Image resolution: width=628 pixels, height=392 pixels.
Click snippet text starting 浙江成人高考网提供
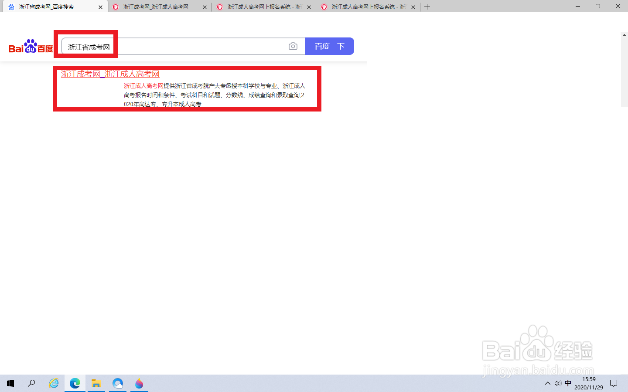pos(215,95)
